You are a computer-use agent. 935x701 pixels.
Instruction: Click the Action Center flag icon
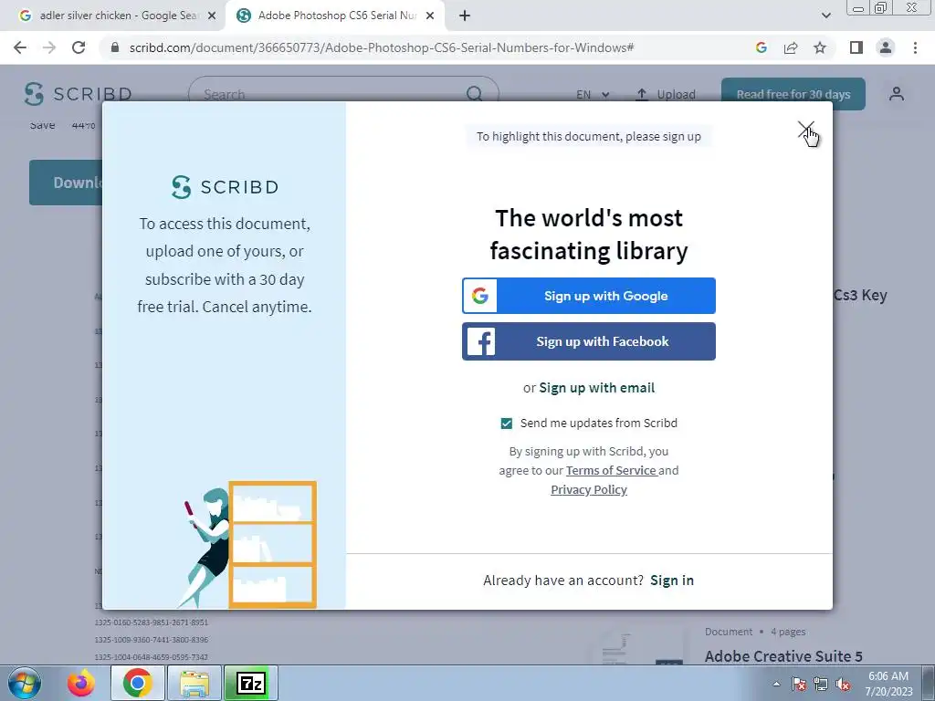coord(799,684)
